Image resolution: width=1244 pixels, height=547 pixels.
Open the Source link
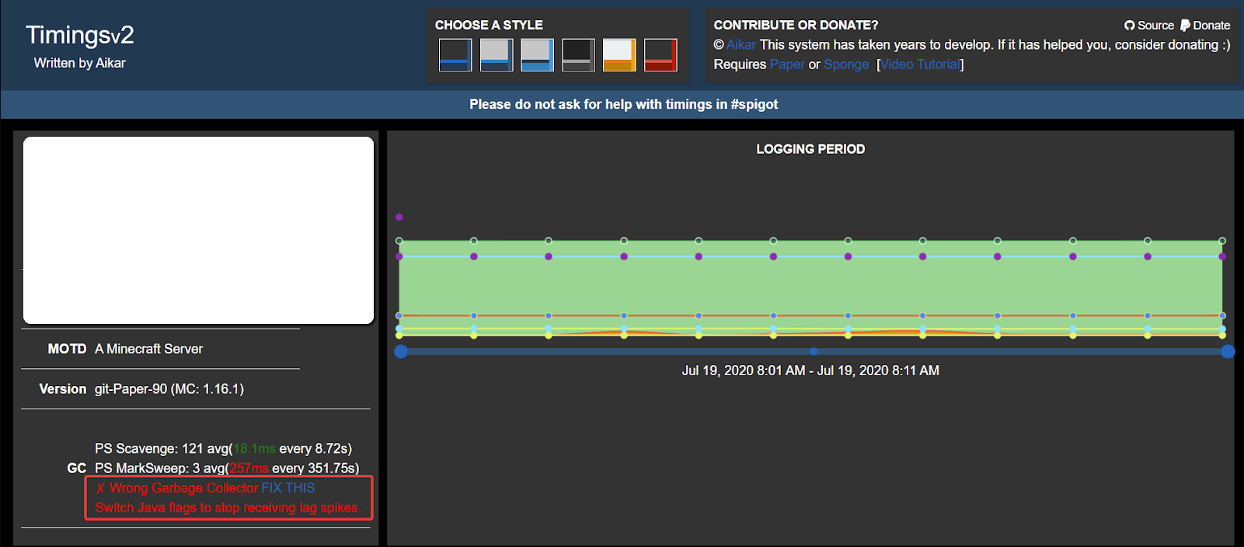point(1155,26)
